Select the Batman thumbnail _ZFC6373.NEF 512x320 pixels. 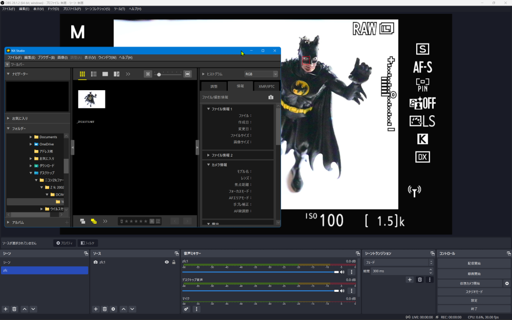92,99
